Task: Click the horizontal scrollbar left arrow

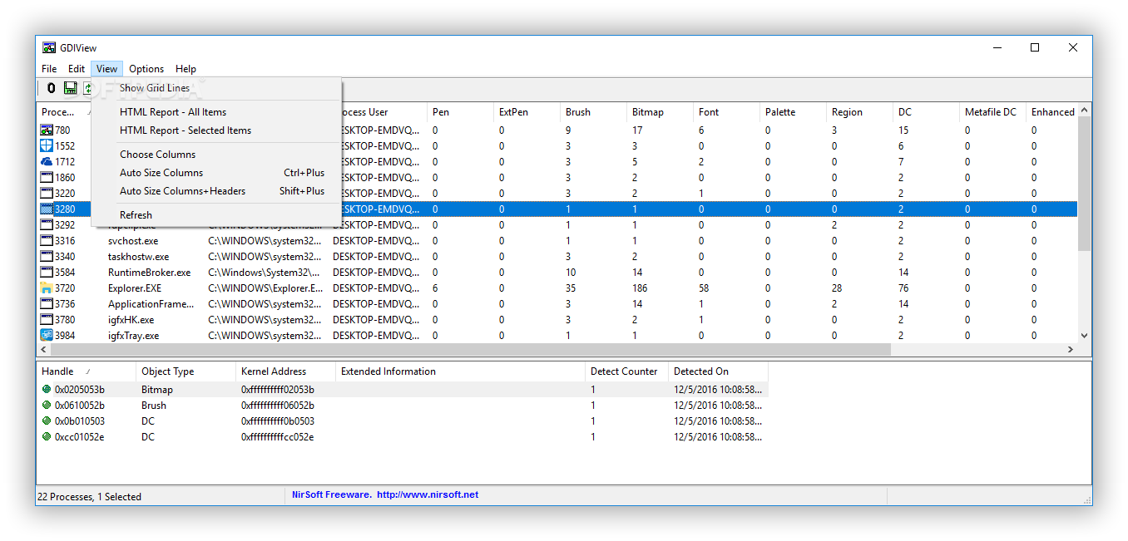Action: pyautogui.click(x=44, y=350)
